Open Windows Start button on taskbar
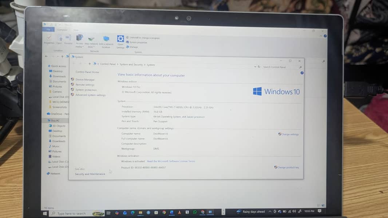This screenshot has height=218, width=388. tap(45, 213)
